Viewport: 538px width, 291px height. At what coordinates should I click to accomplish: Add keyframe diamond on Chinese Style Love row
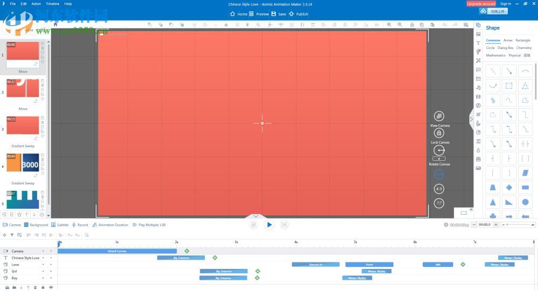[215, 258]
